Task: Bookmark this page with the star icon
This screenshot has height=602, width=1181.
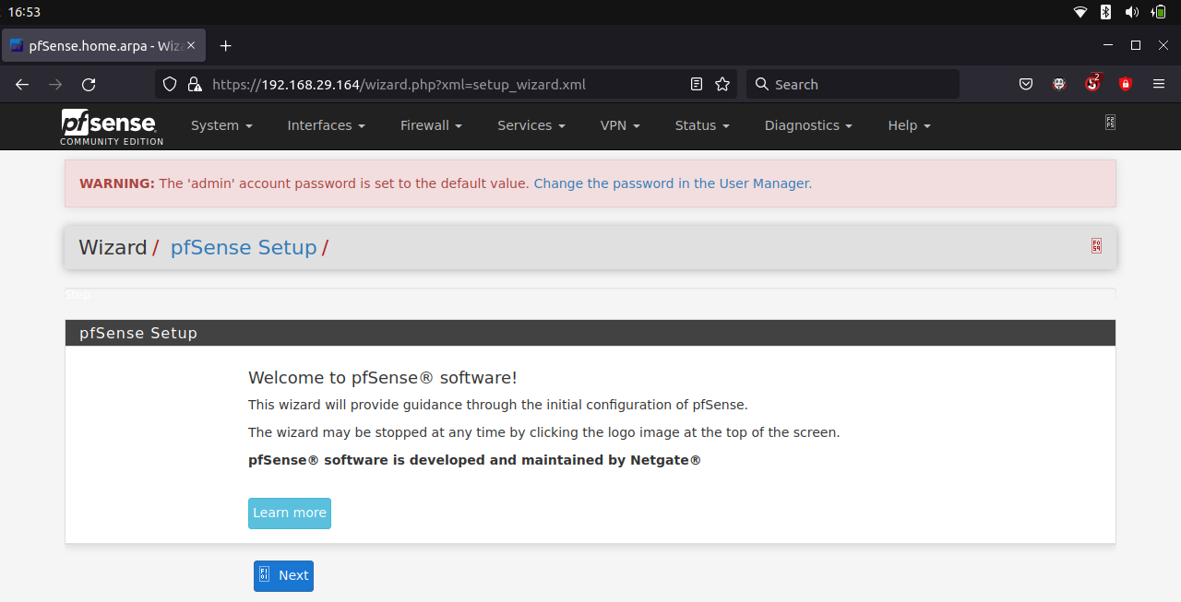Action: 722,84
